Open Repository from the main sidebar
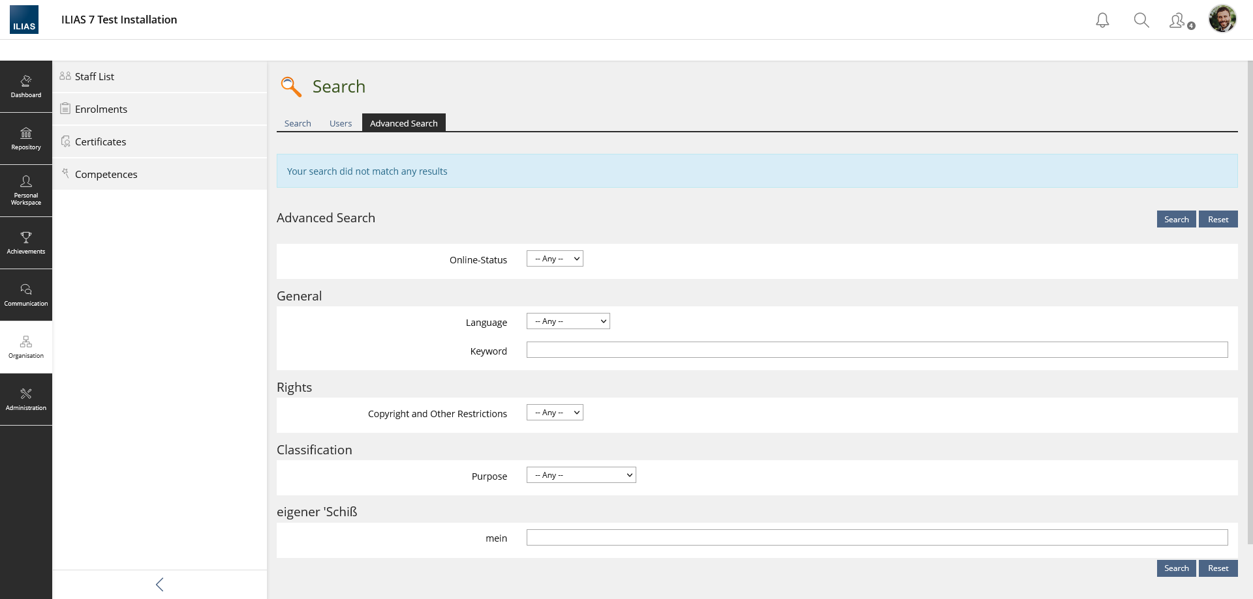This screenshot has height=599, width=1253. pos(26,139)
